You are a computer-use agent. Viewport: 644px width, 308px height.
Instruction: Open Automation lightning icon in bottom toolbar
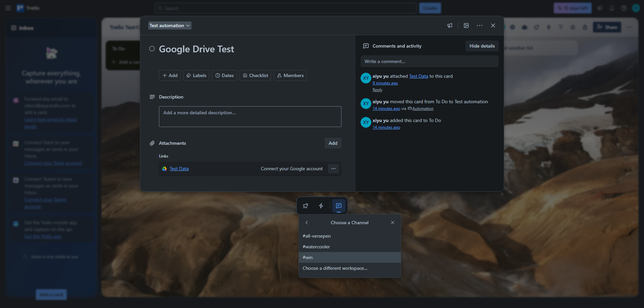tap(321, 206)
